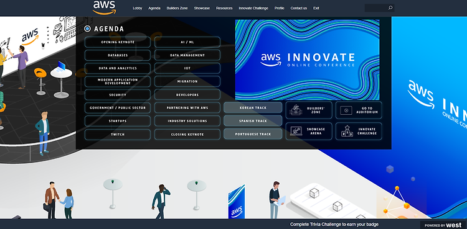Click Complete Trivia Challenge footer message
This screenshot has height=229, width=467.
click(x=334, y=225)
